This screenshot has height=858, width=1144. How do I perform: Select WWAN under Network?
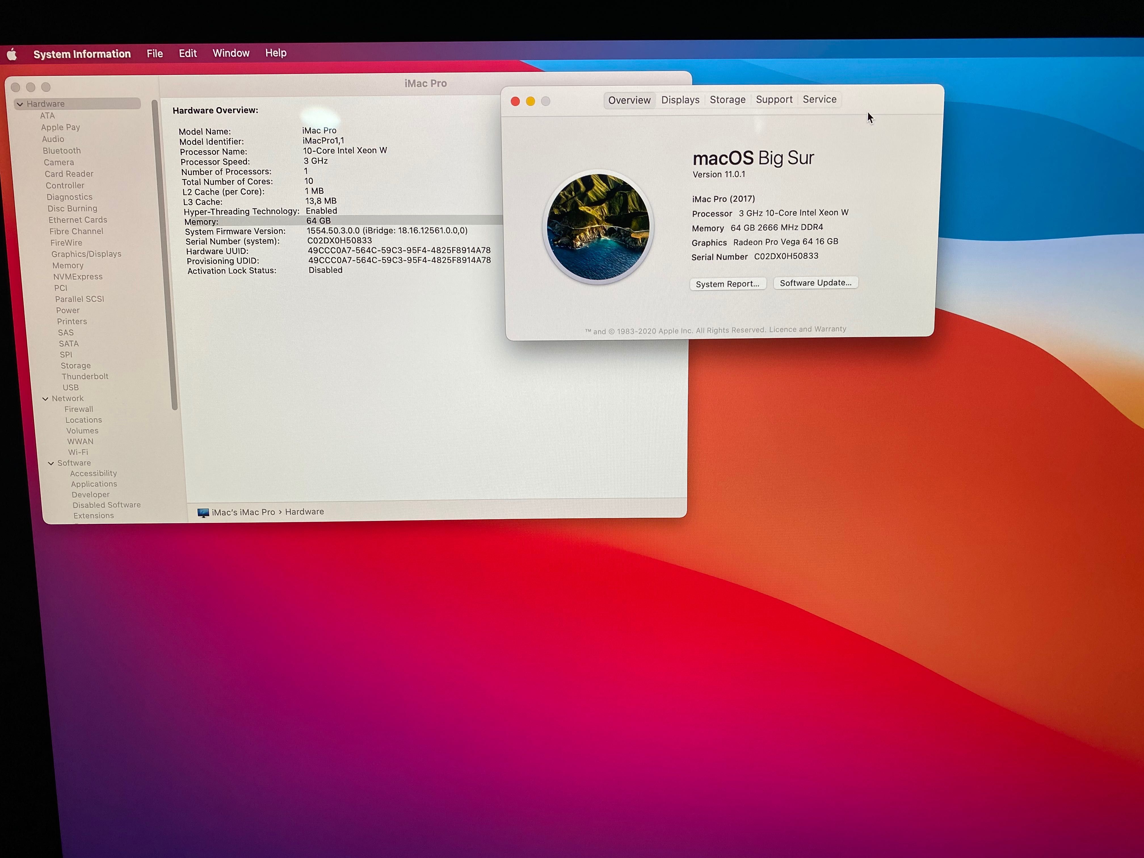[x=80, y=442]
